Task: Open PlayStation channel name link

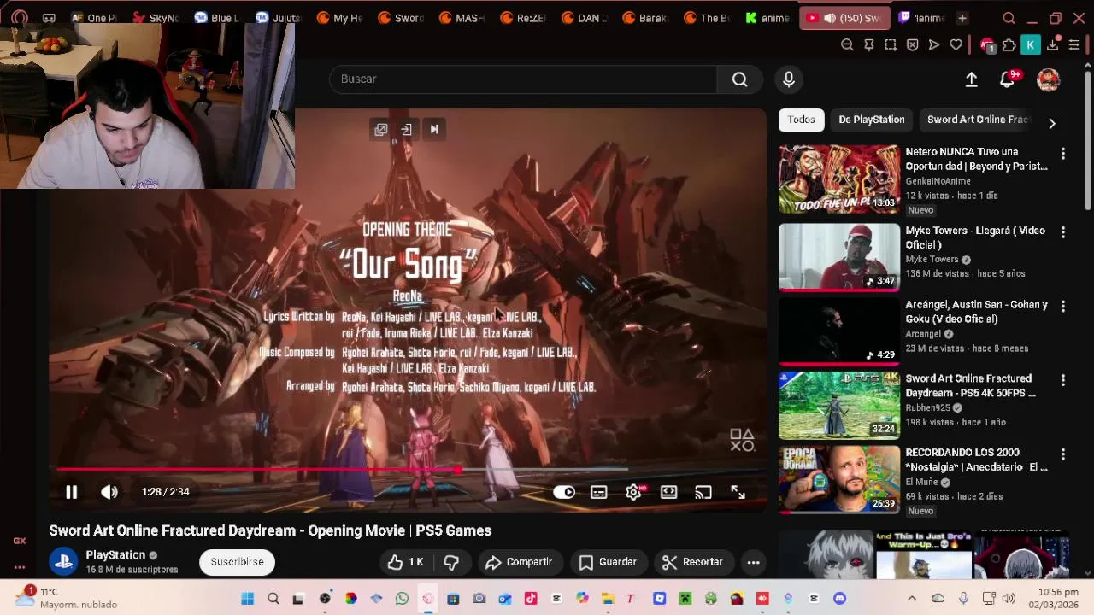Action: [x=115, y=555]
